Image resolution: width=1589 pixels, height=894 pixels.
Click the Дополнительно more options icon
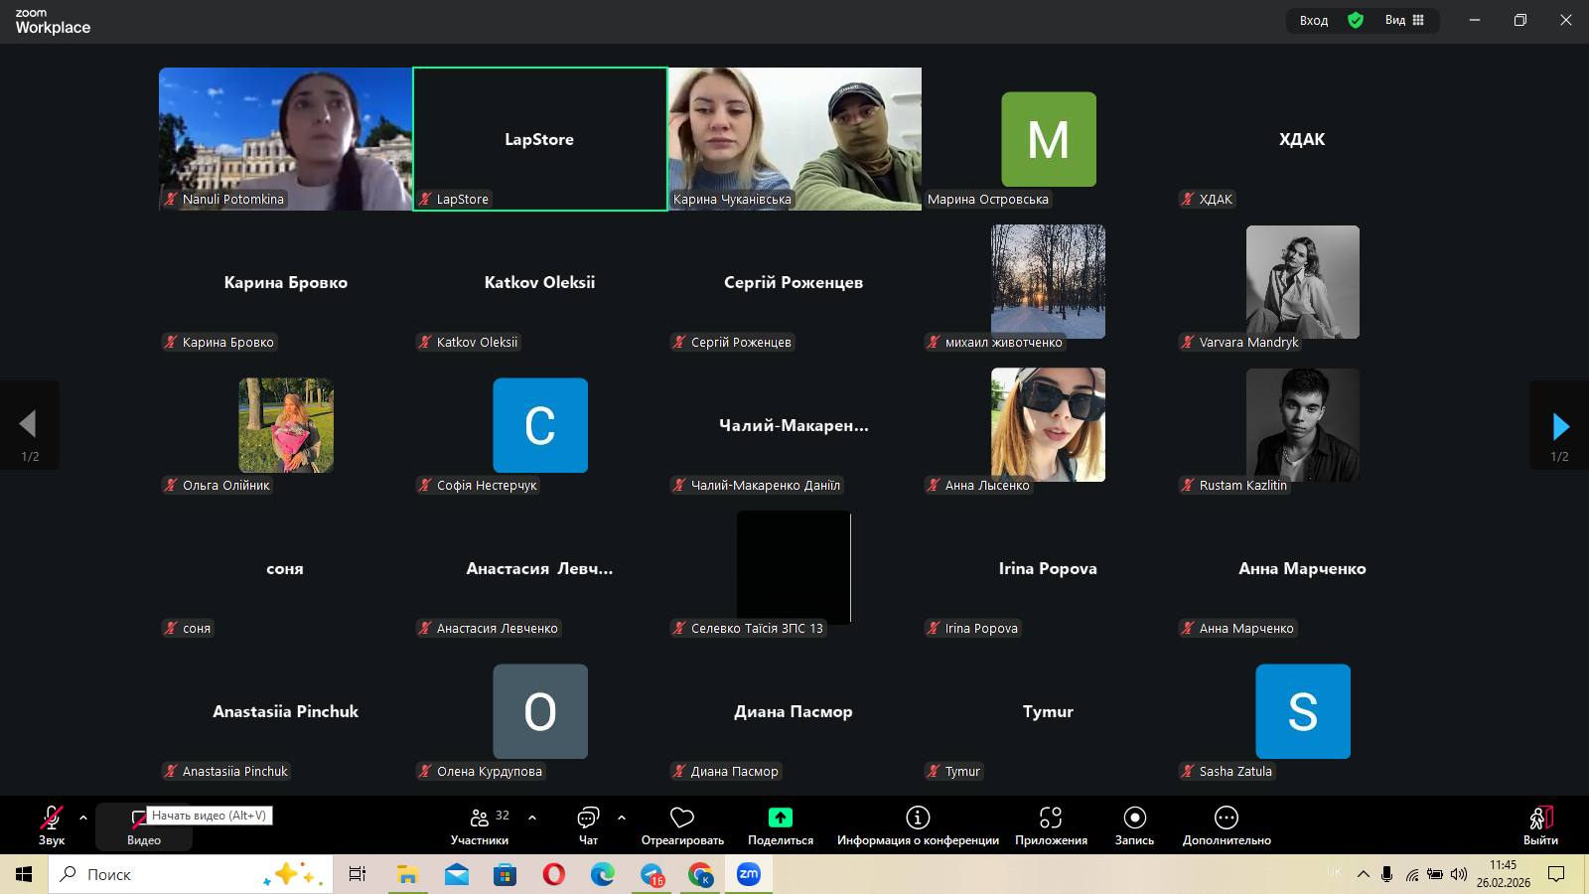pos(1227,818)
